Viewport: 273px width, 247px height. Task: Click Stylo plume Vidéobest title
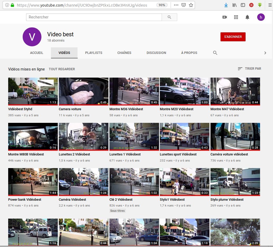(x=227, y=200)
